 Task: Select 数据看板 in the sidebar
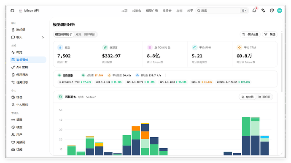pyautogui.click(x=28, y=60)
